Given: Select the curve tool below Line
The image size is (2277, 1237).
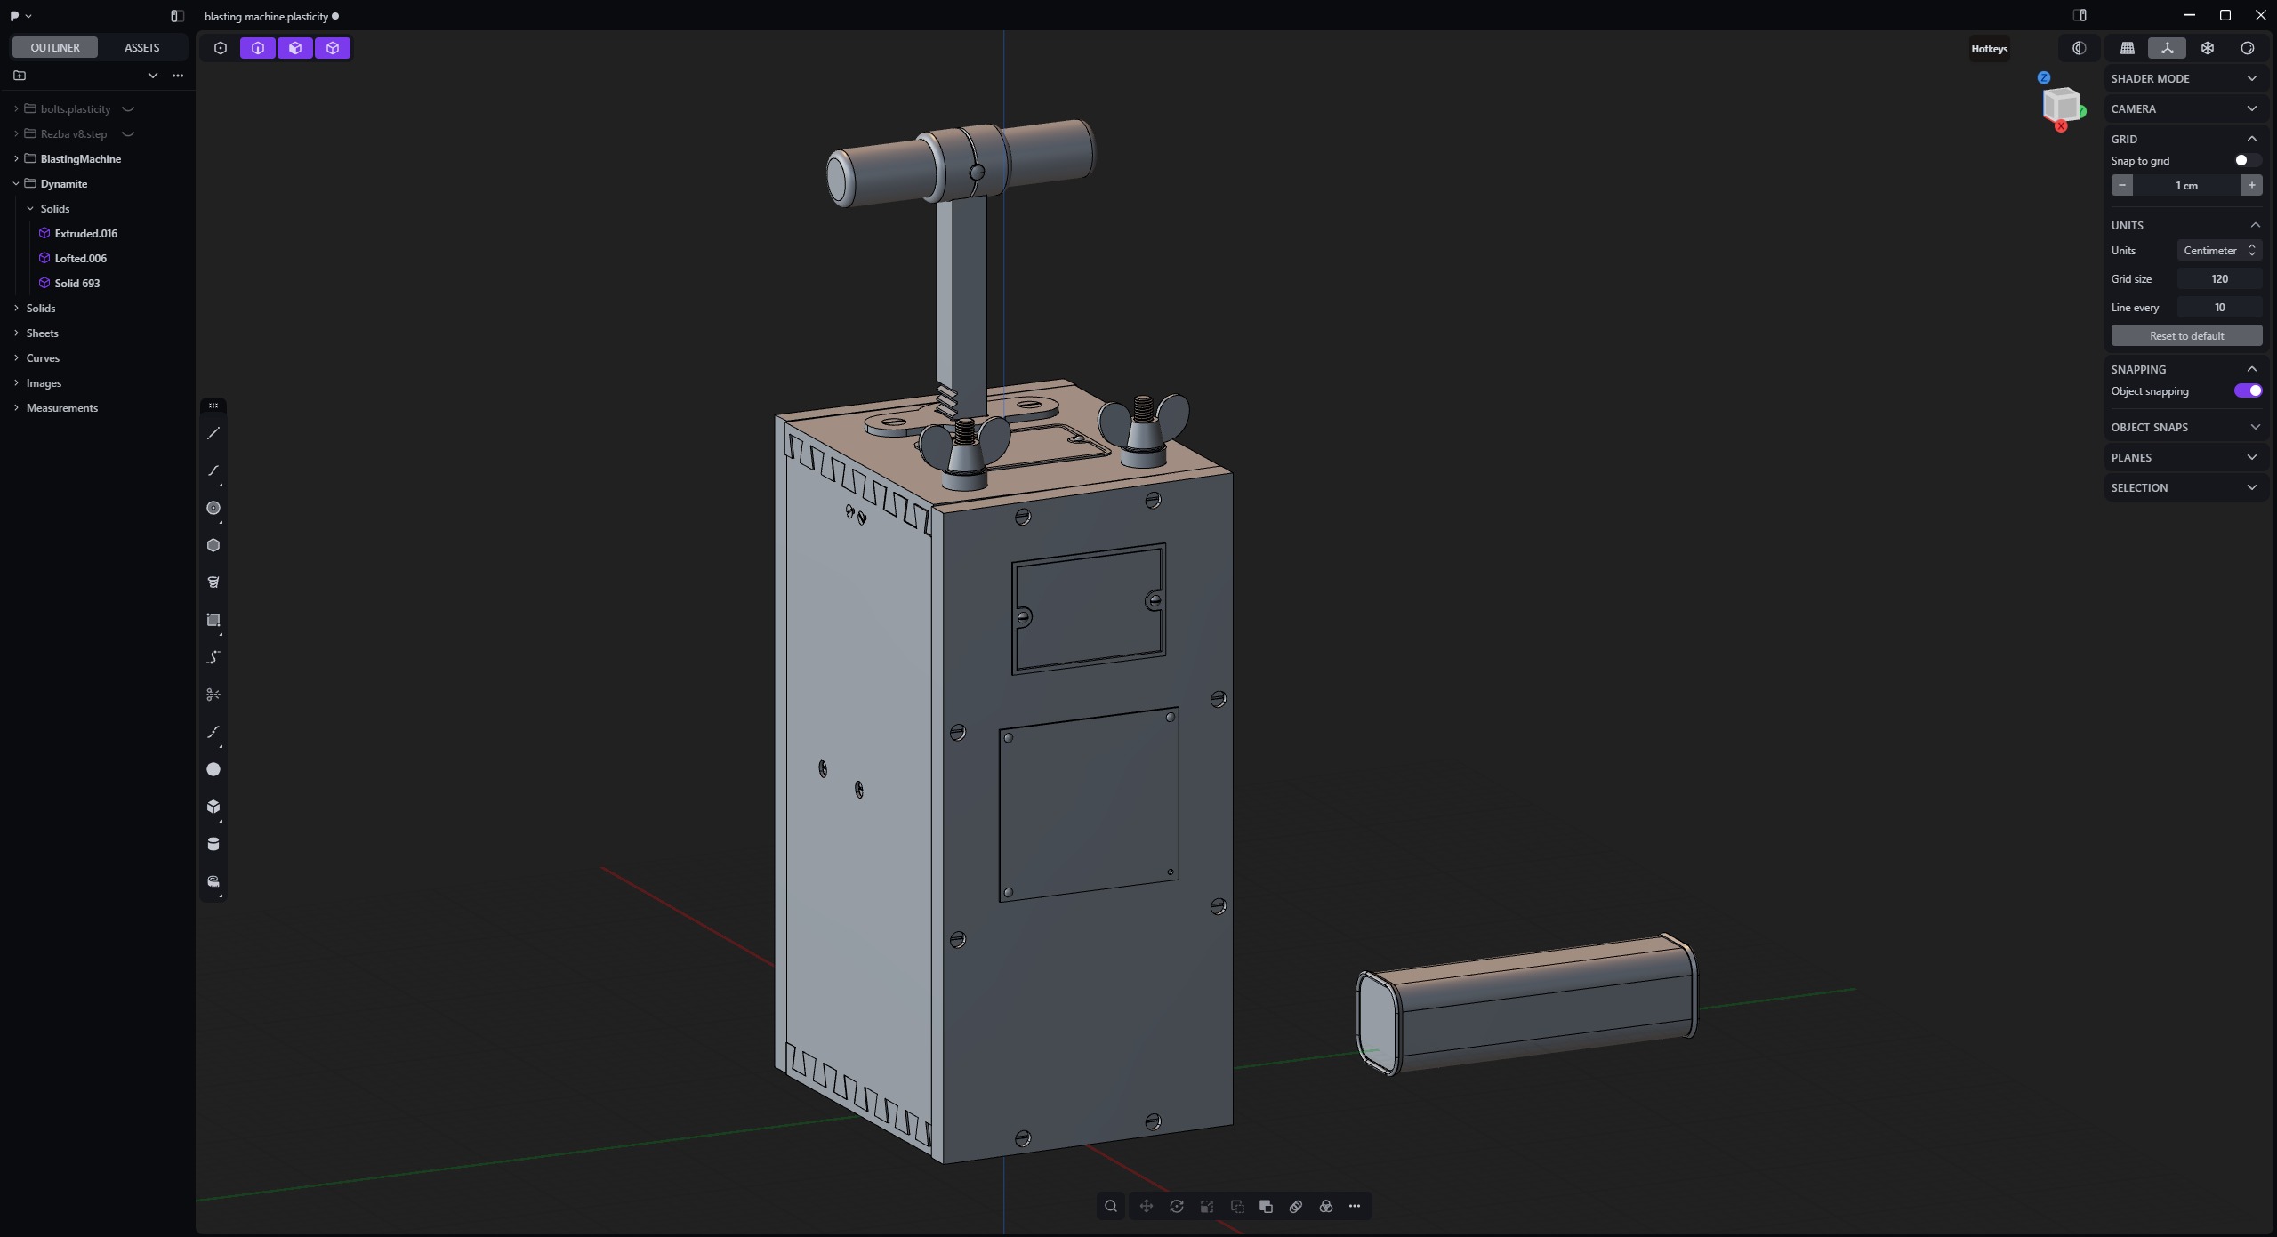Looking at the screenshot, I should [213, 470].
